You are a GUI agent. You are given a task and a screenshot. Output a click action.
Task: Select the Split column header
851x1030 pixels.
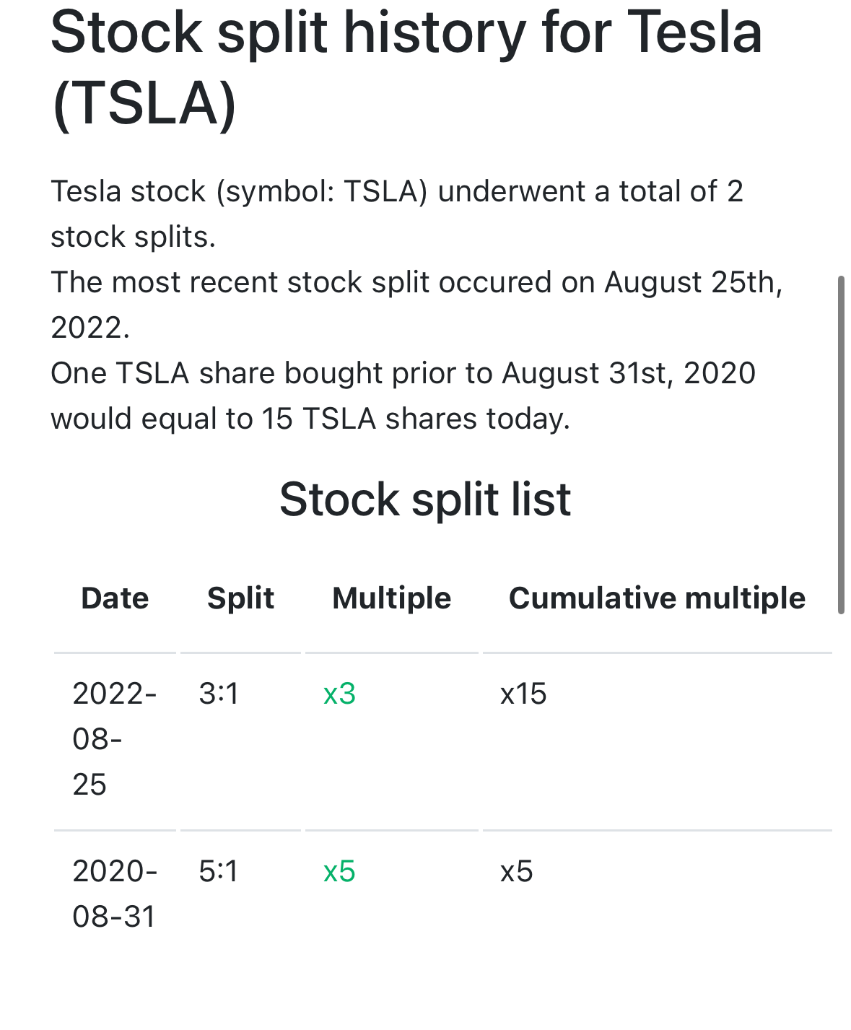tap(240, 598)
